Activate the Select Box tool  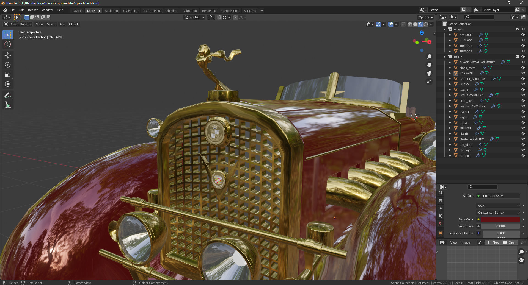click(8, 35)
